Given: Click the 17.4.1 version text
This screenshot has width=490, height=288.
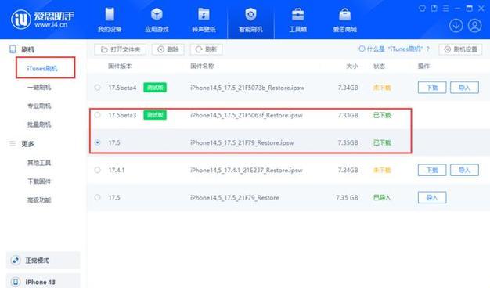Looking at the screenshot, I should coord(117,171).
